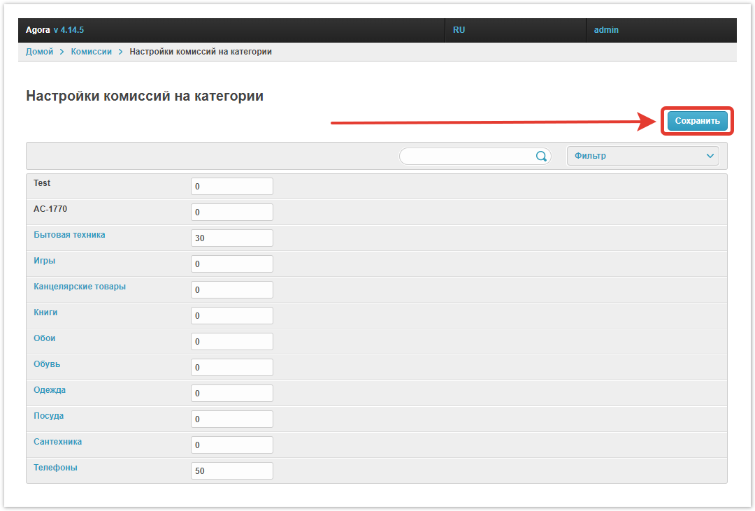
Task: Click the search magnifier icon
Action: click(x=541, y=157)
